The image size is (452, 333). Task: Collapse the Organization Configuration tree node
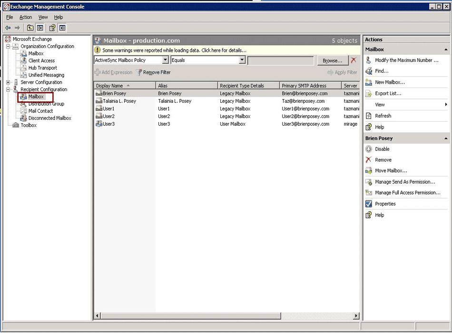pos(8,47)
